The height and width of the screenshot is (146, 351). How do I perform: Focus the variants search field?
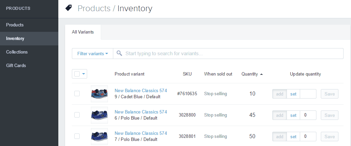[x=228, y=54]
